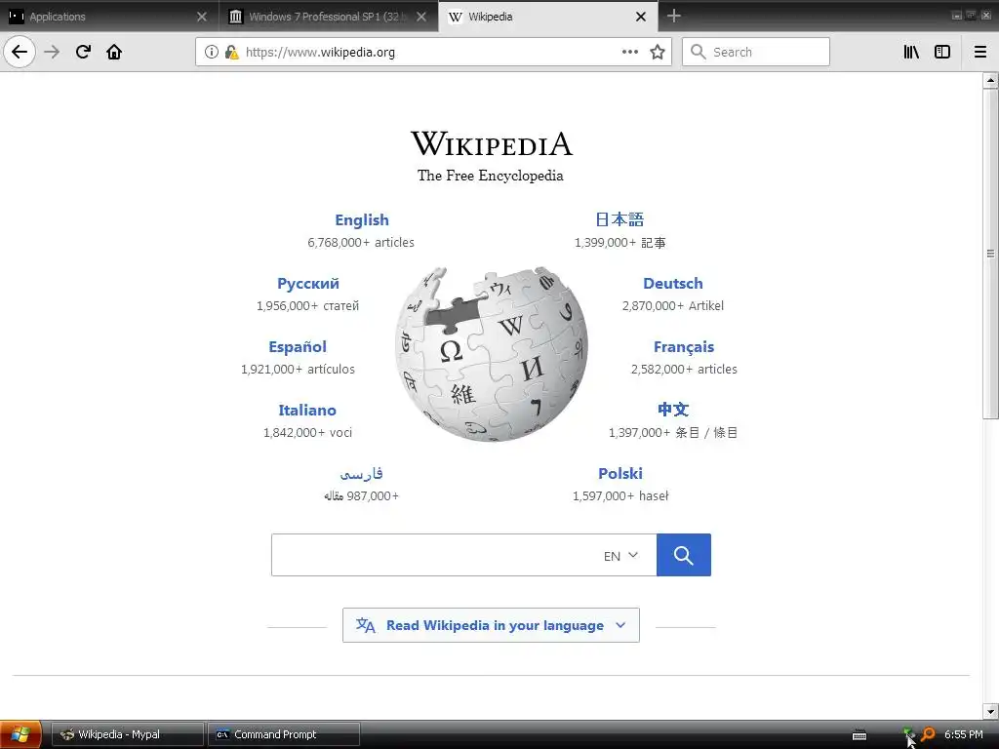This screenshot has width=999, height=749.
Task: Open the Library icon in toolbar
Action: pyautogui.click(x=911, y=52)
